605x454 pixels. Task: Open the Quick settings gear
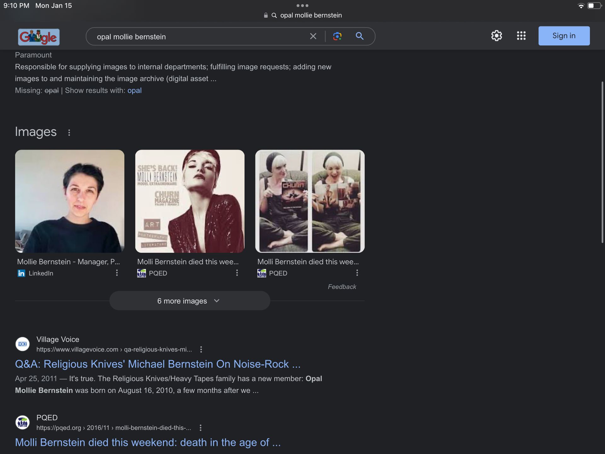(496, 36)
